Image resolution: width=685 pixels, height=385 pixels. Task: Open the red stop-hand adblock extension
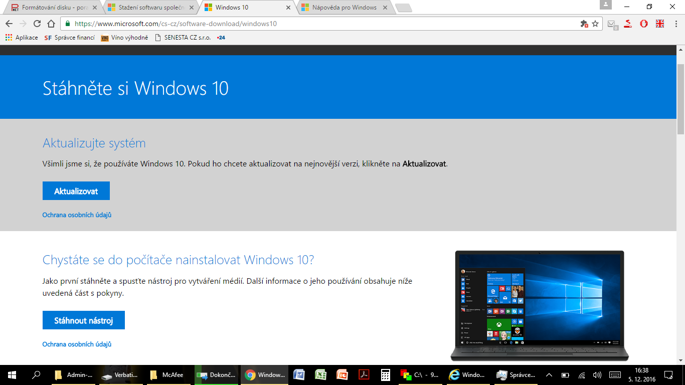644,24
